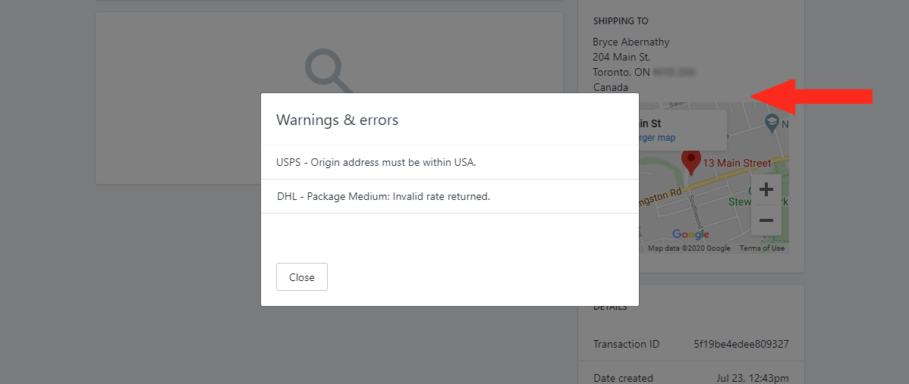Click the red arrow pointing at address
Image resolution: width=909 pixels, height=384 pixels.
tap(812, 97)
